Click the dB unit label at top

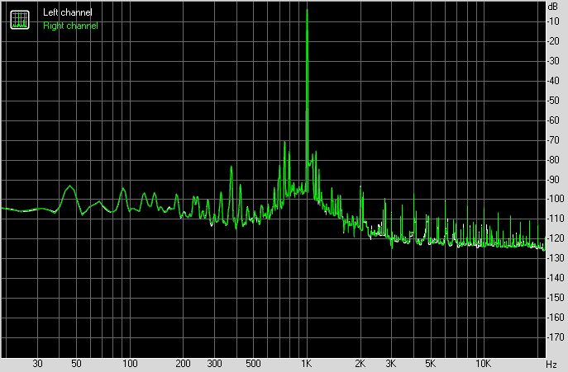click(x=553, y=7)
